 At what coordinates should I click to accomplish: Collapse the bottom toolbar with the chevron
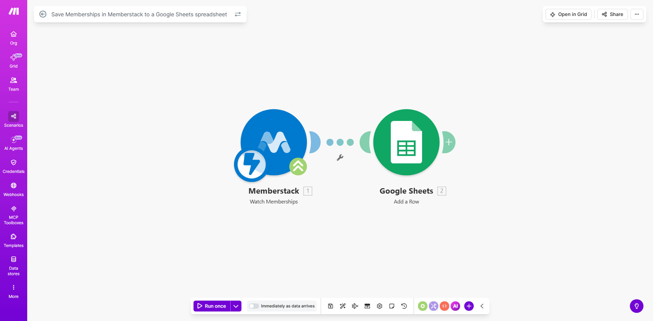coord(482,306)
